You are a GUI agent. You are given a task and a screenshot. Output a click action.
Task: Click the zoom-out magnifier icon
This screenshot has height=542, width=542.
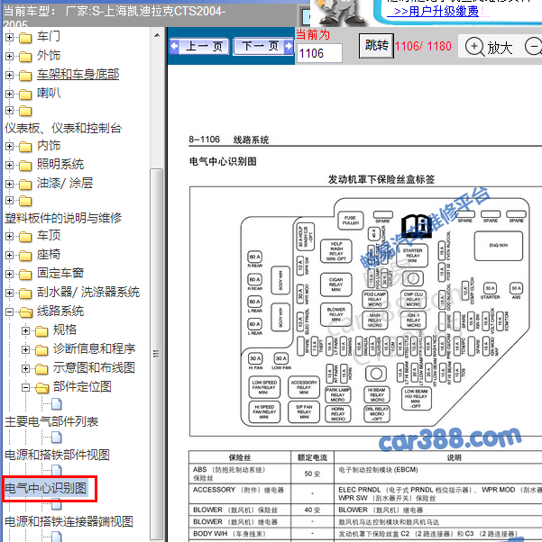coord(533,47)
